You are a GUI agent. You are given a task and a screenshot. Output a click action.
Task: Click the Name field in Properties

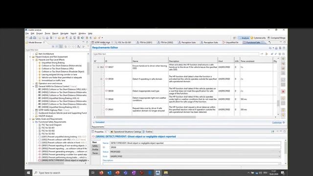pos(195,143)
